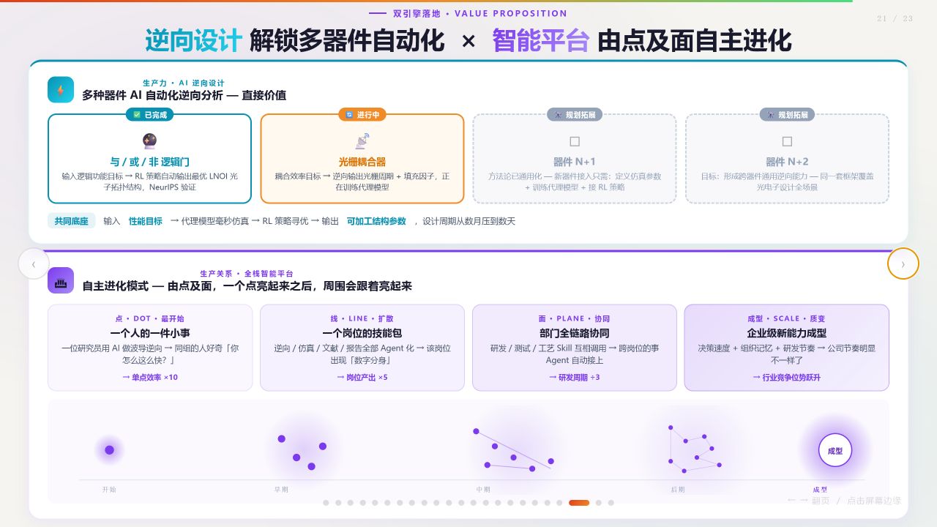Image resolution: width=937 pixels, height=527 pixels.
Task: Click the pagination dot just before the orange one
Action: pyautogui.click(x=559, y=503)
